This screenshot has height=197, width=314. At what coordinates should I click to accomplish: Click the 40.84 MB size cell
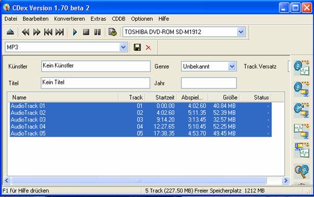pos(224,106)
